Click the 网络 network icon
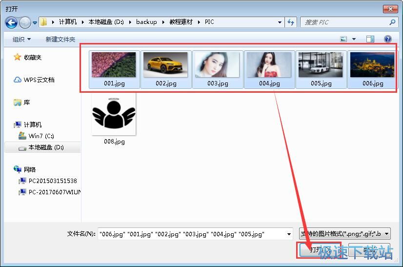403x267 pixels. pyautogui.click(x=17, y=169)
